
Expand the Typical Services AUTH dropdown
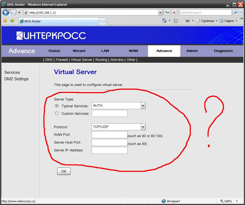(x=143, y=106)
